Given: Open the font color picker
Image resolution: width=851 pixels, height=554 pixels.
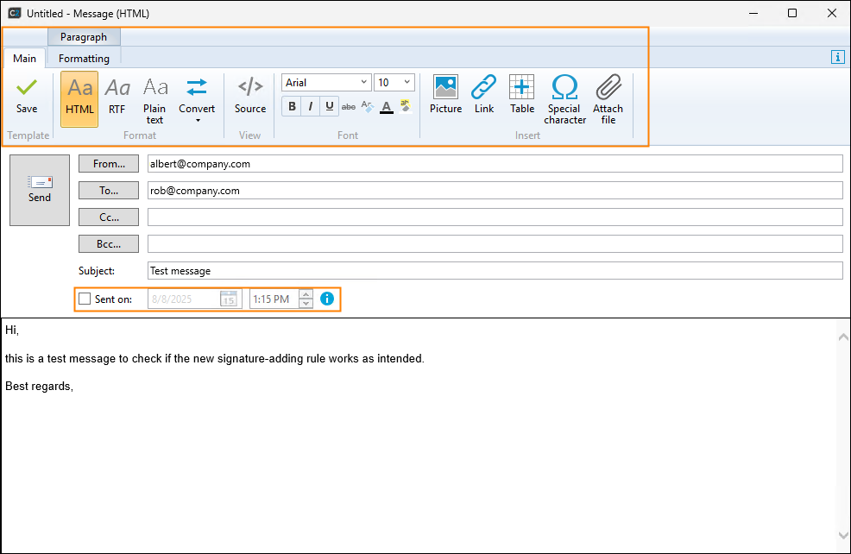Looking at the screenshot, I should [x=386, y=107].
